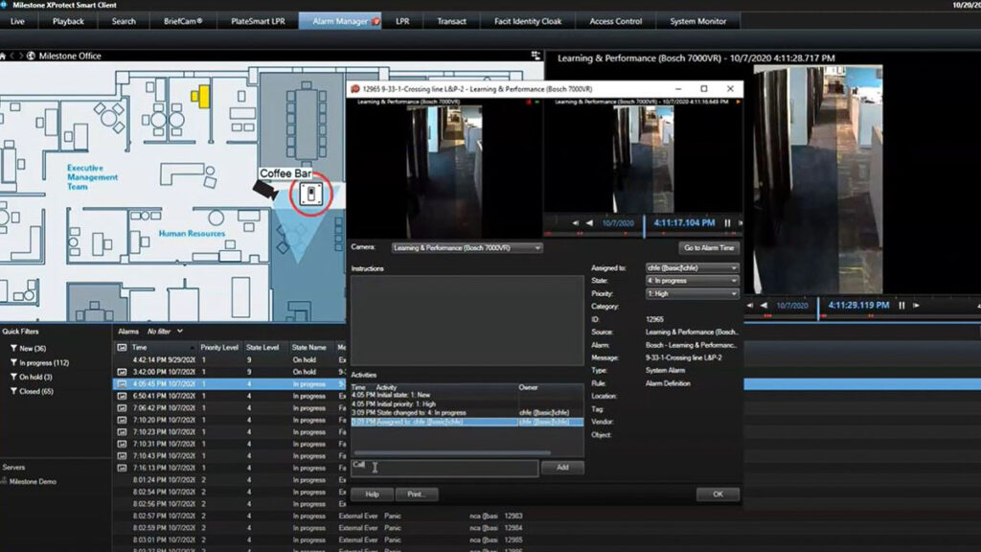Filter alarms by Closed (65)

point(36,391)
